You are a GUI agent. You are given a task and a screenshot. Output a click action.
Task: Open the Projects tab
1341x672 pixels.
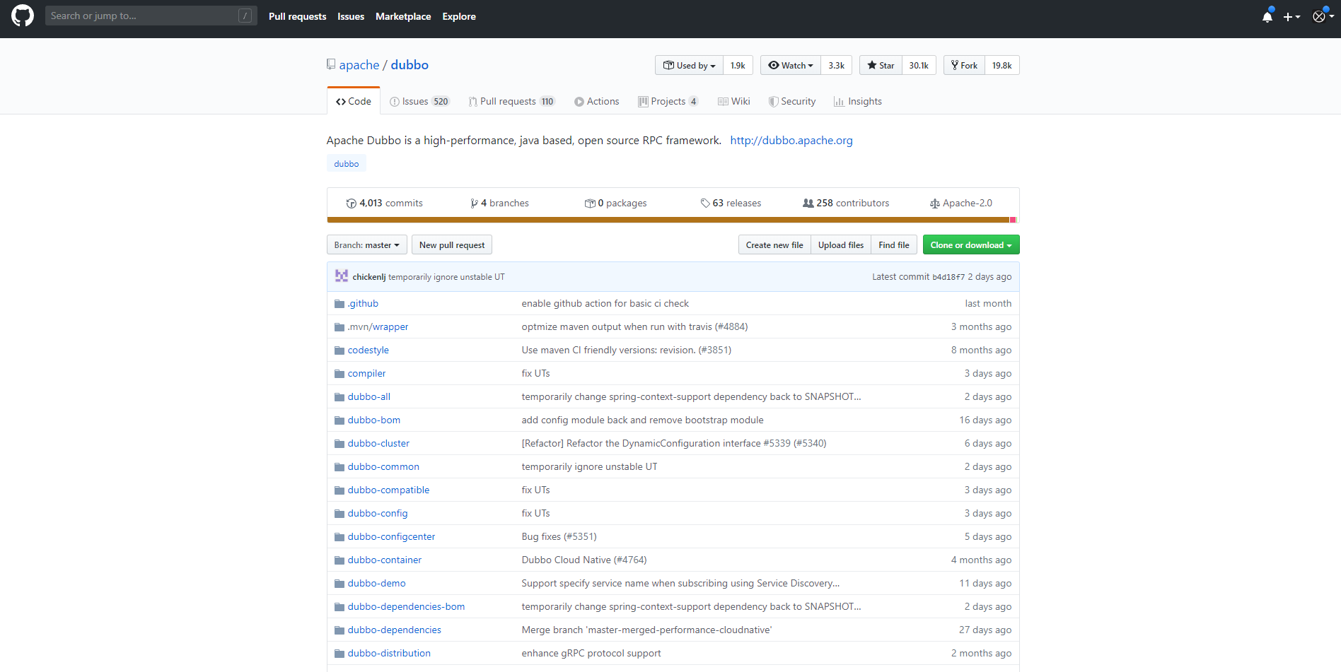pyautogui.click(x=668, y=102)
